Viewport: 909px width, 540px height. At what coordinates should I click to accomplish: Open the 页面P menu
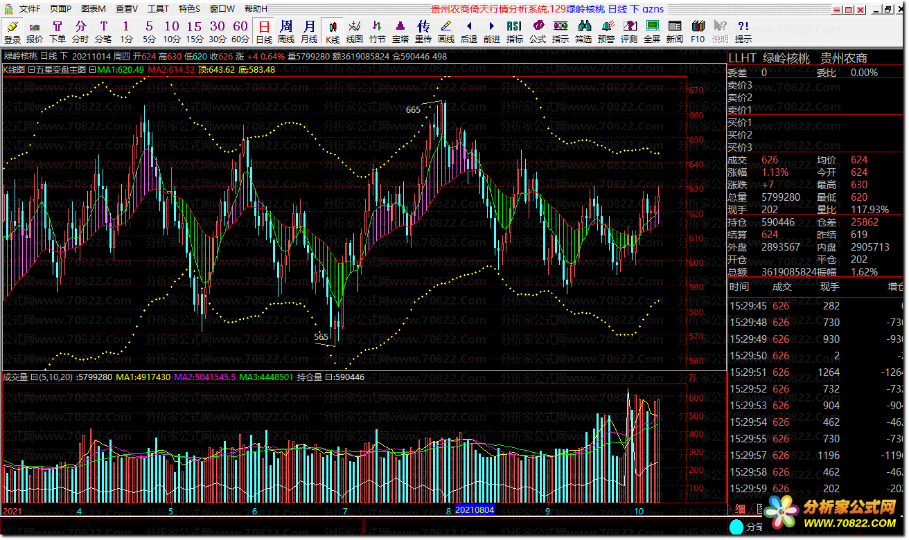pyautogui.click(x=60, y=9)
